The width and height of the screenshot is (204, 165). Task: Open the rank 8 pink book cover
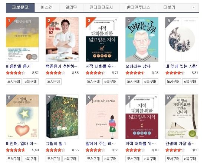click(x=102, y=117)
